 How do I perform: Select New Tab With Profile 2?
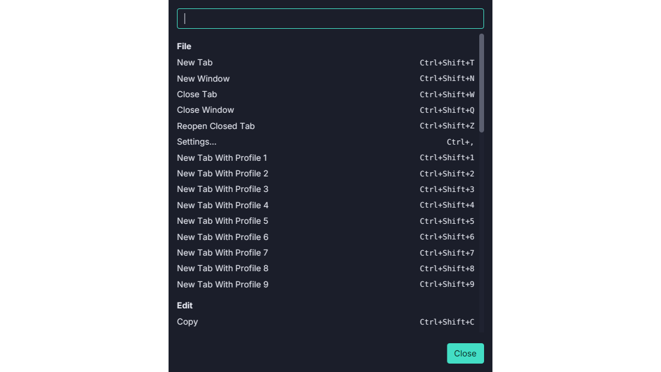(326, 173)
